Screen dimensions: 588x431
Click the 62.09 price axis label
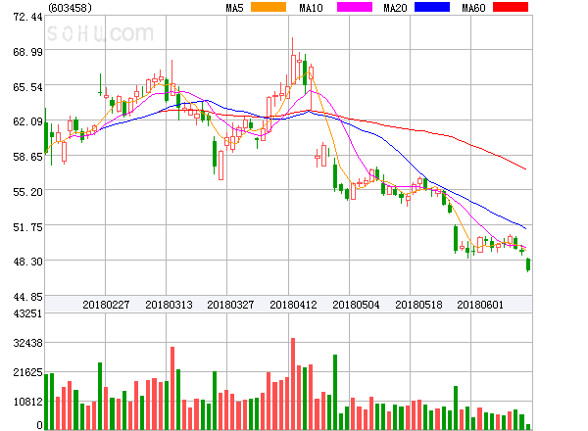tap(27, 121)
